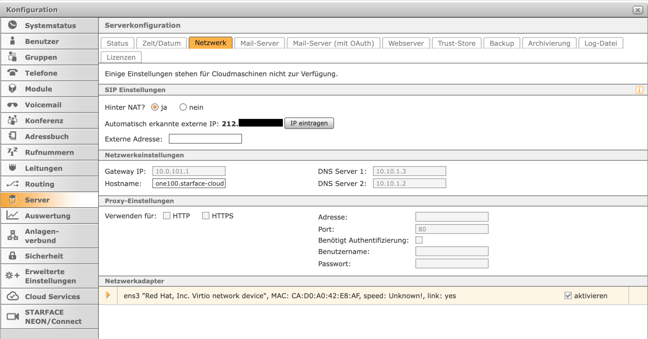The width and height of the screenshot is (648, 339).
Task: Click the DNS Server 1 field
Action: pos(409,171)
